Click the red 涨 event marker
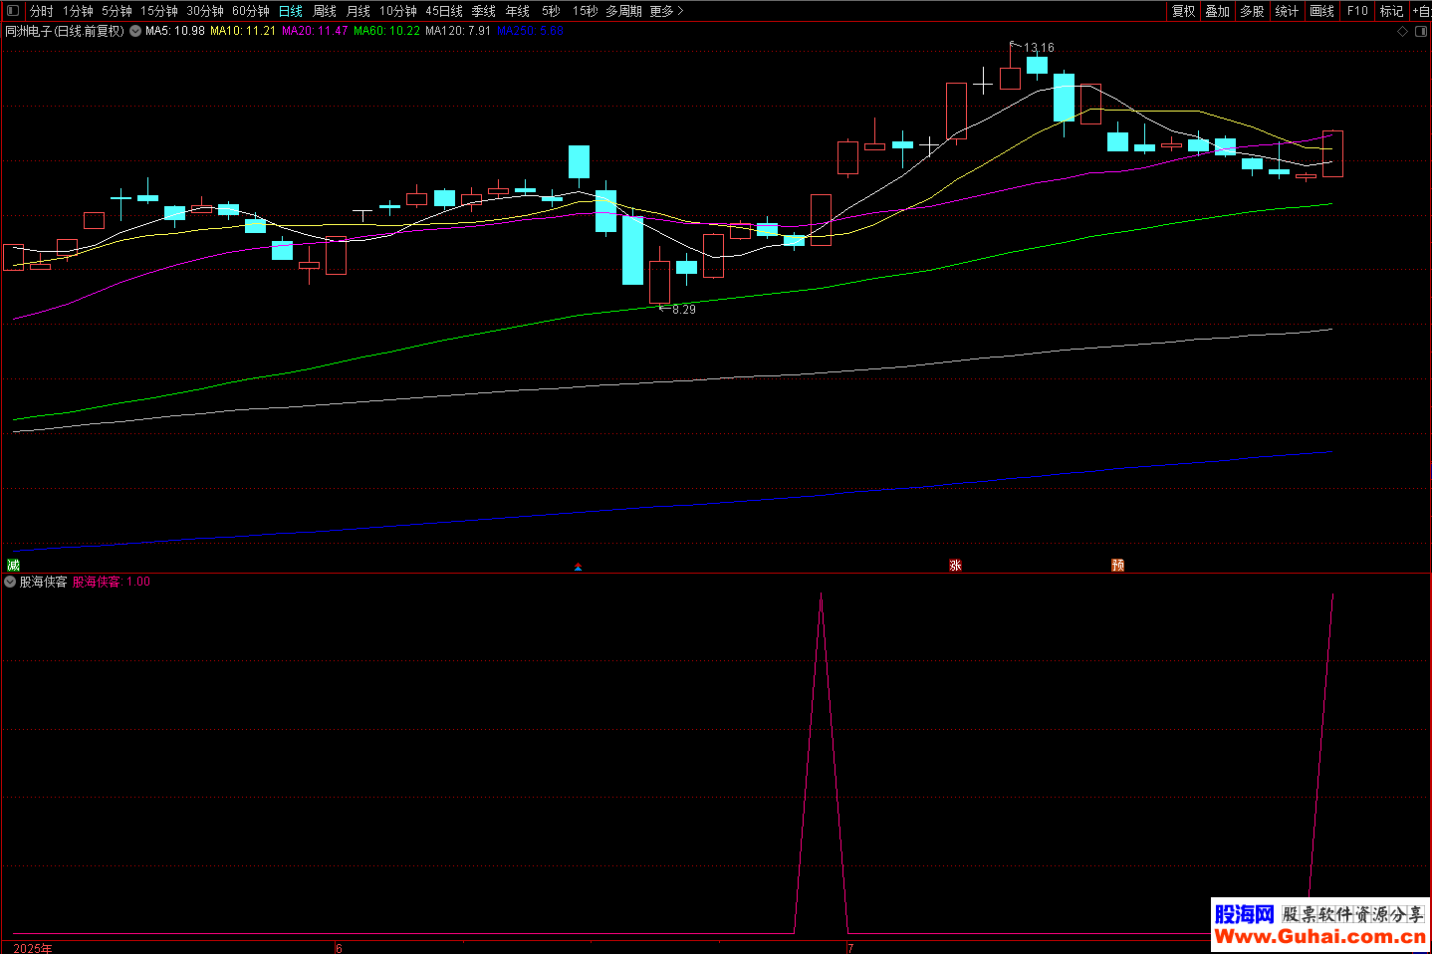The width and height of the screenshot is (1432, 954). pos(955,565)
